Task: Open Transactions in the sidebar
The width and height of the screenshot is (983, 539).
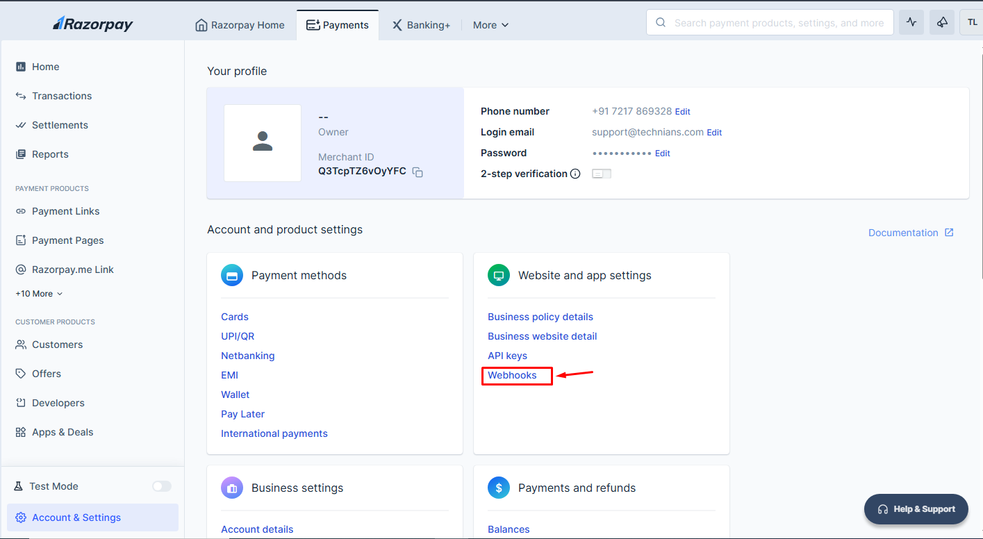Action: (62, 96)
